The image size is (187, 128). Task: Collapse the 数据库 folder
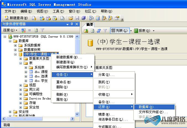(x=10, y=41)
